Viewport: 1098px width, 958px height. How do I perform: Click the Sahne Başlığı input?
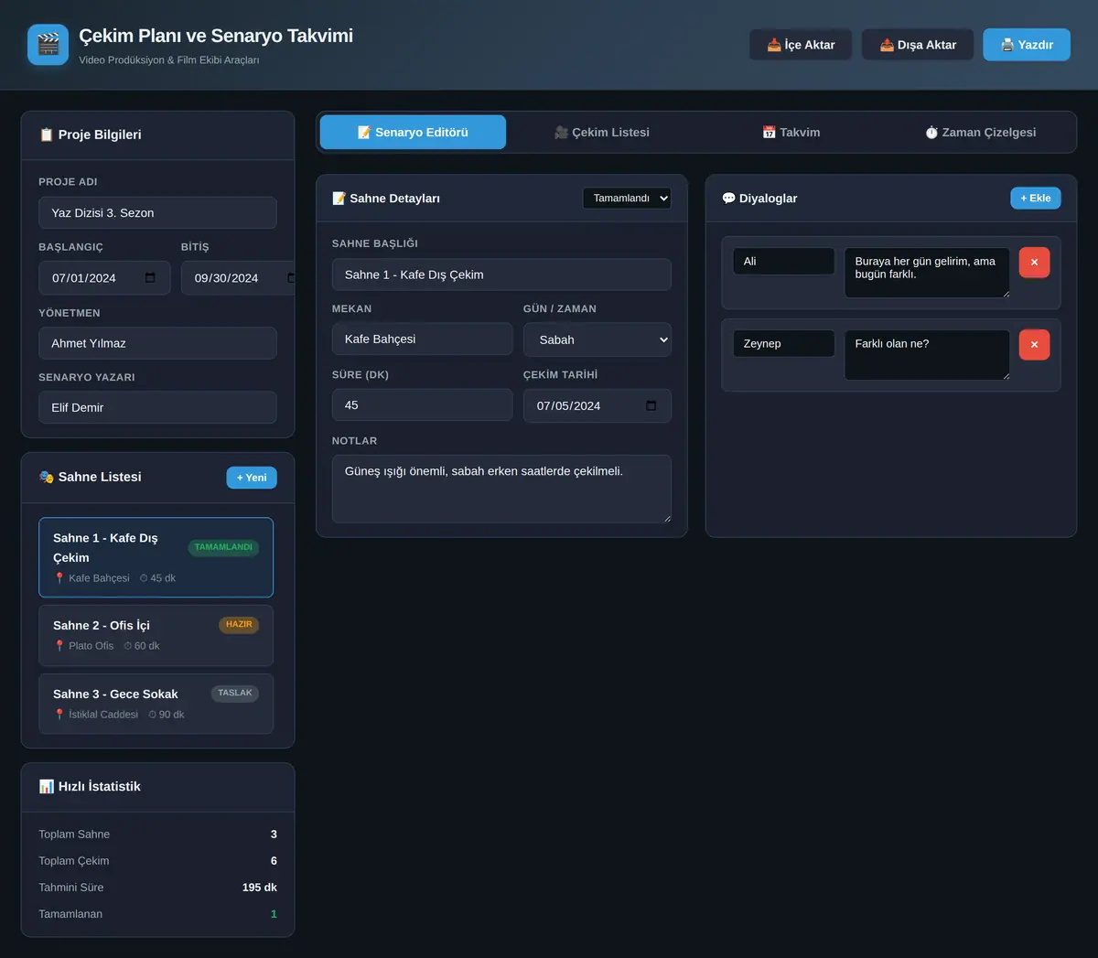click(x=501, y=274)
